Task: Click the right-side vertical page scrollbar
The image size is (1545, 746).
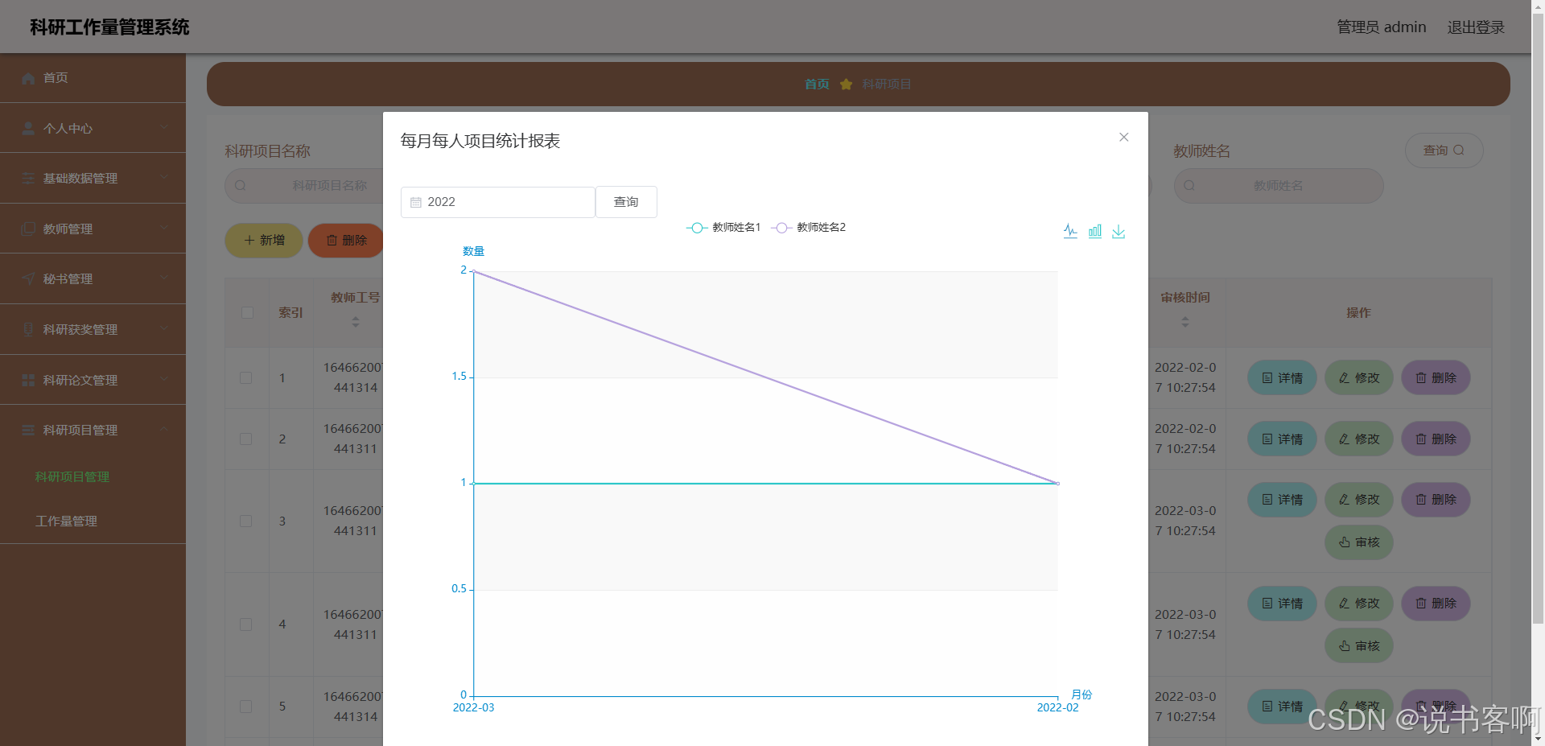Action: coord(1538,322)
